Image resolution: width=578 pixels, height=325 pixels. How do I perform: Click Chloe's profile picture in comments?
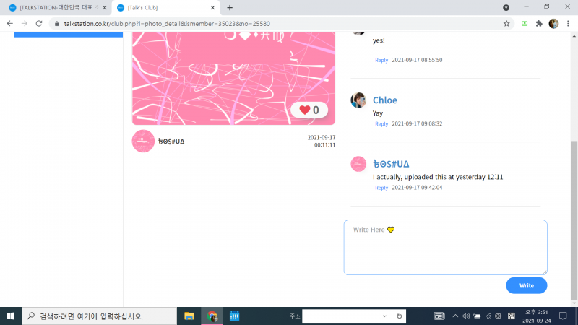(x=358, y=100)
